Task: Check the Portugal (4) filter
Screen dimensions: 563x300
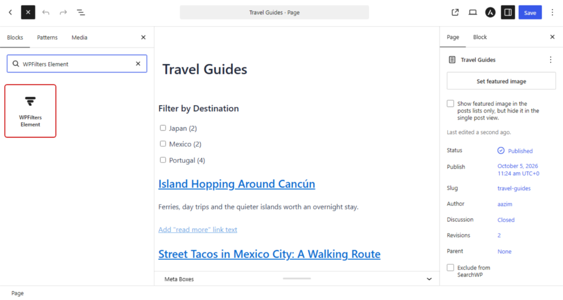Action: coord(163,160)
